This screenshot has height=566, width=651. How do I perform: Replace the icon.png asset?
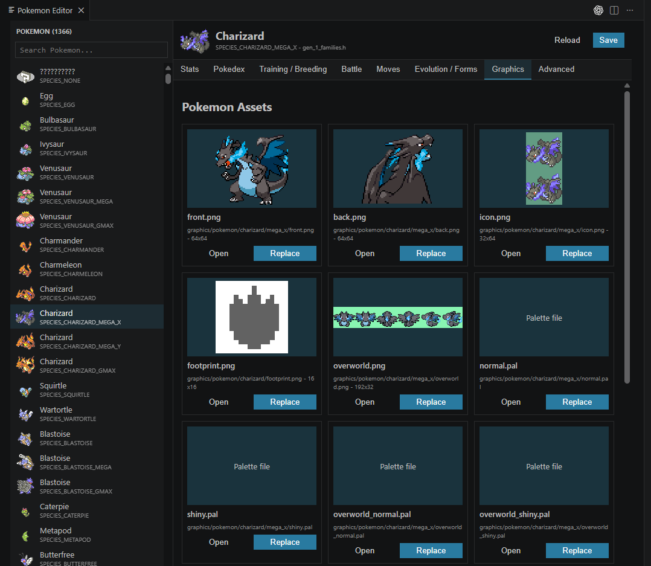pos(577,253)
